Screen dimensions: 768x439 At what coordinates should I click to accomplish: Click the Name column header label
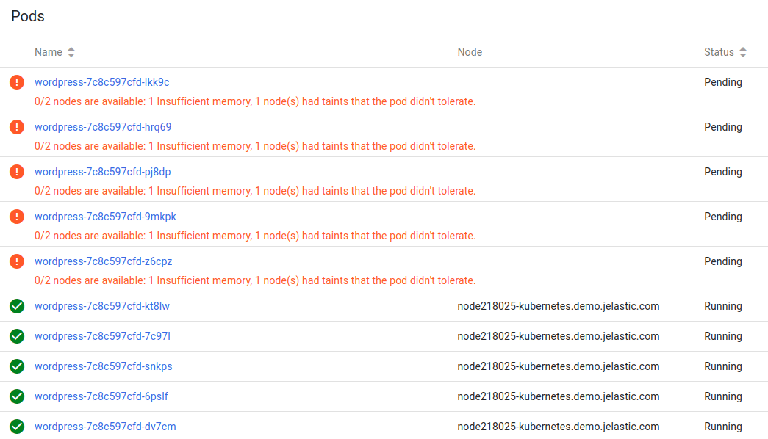click(x=49, y=52)
